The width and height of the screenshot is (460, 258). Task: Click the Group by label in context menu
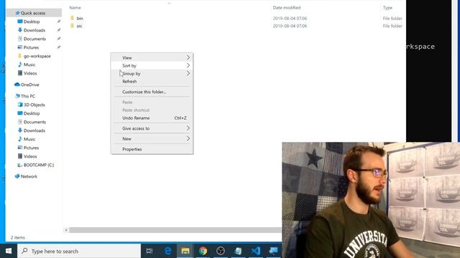pos(132,73)
